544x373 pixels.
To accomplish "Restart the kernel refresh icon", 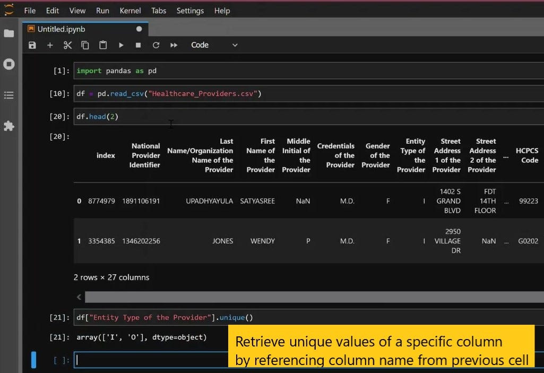I will (x=156, y=45).
